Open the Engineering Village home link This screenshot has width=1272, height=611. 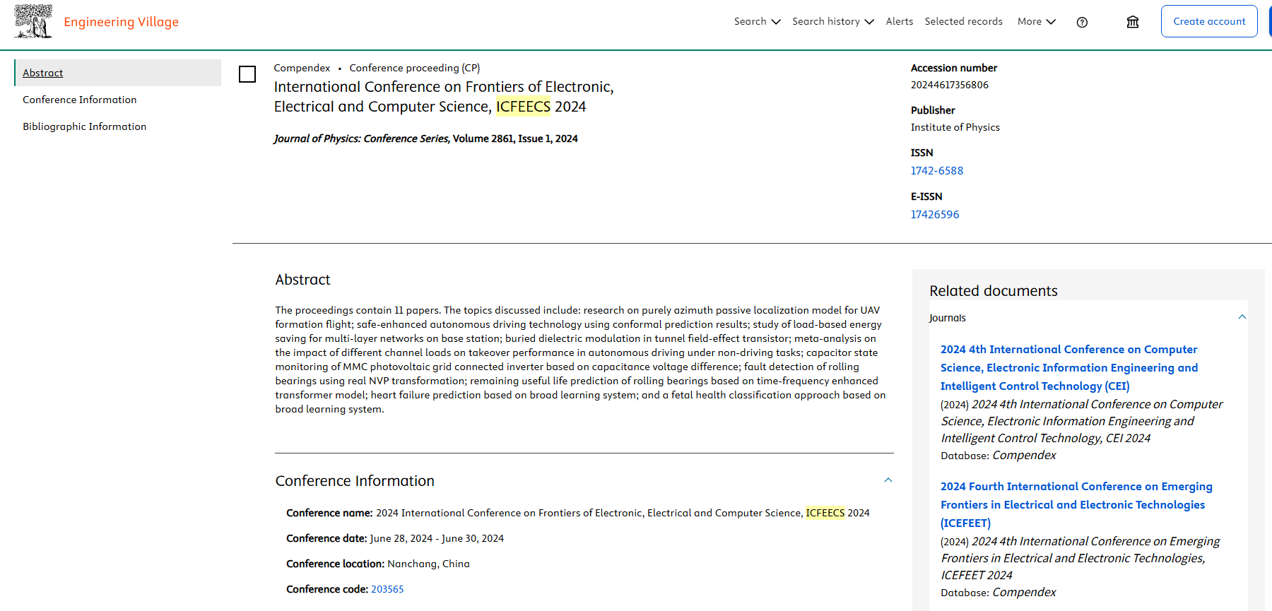pos(121,22)
